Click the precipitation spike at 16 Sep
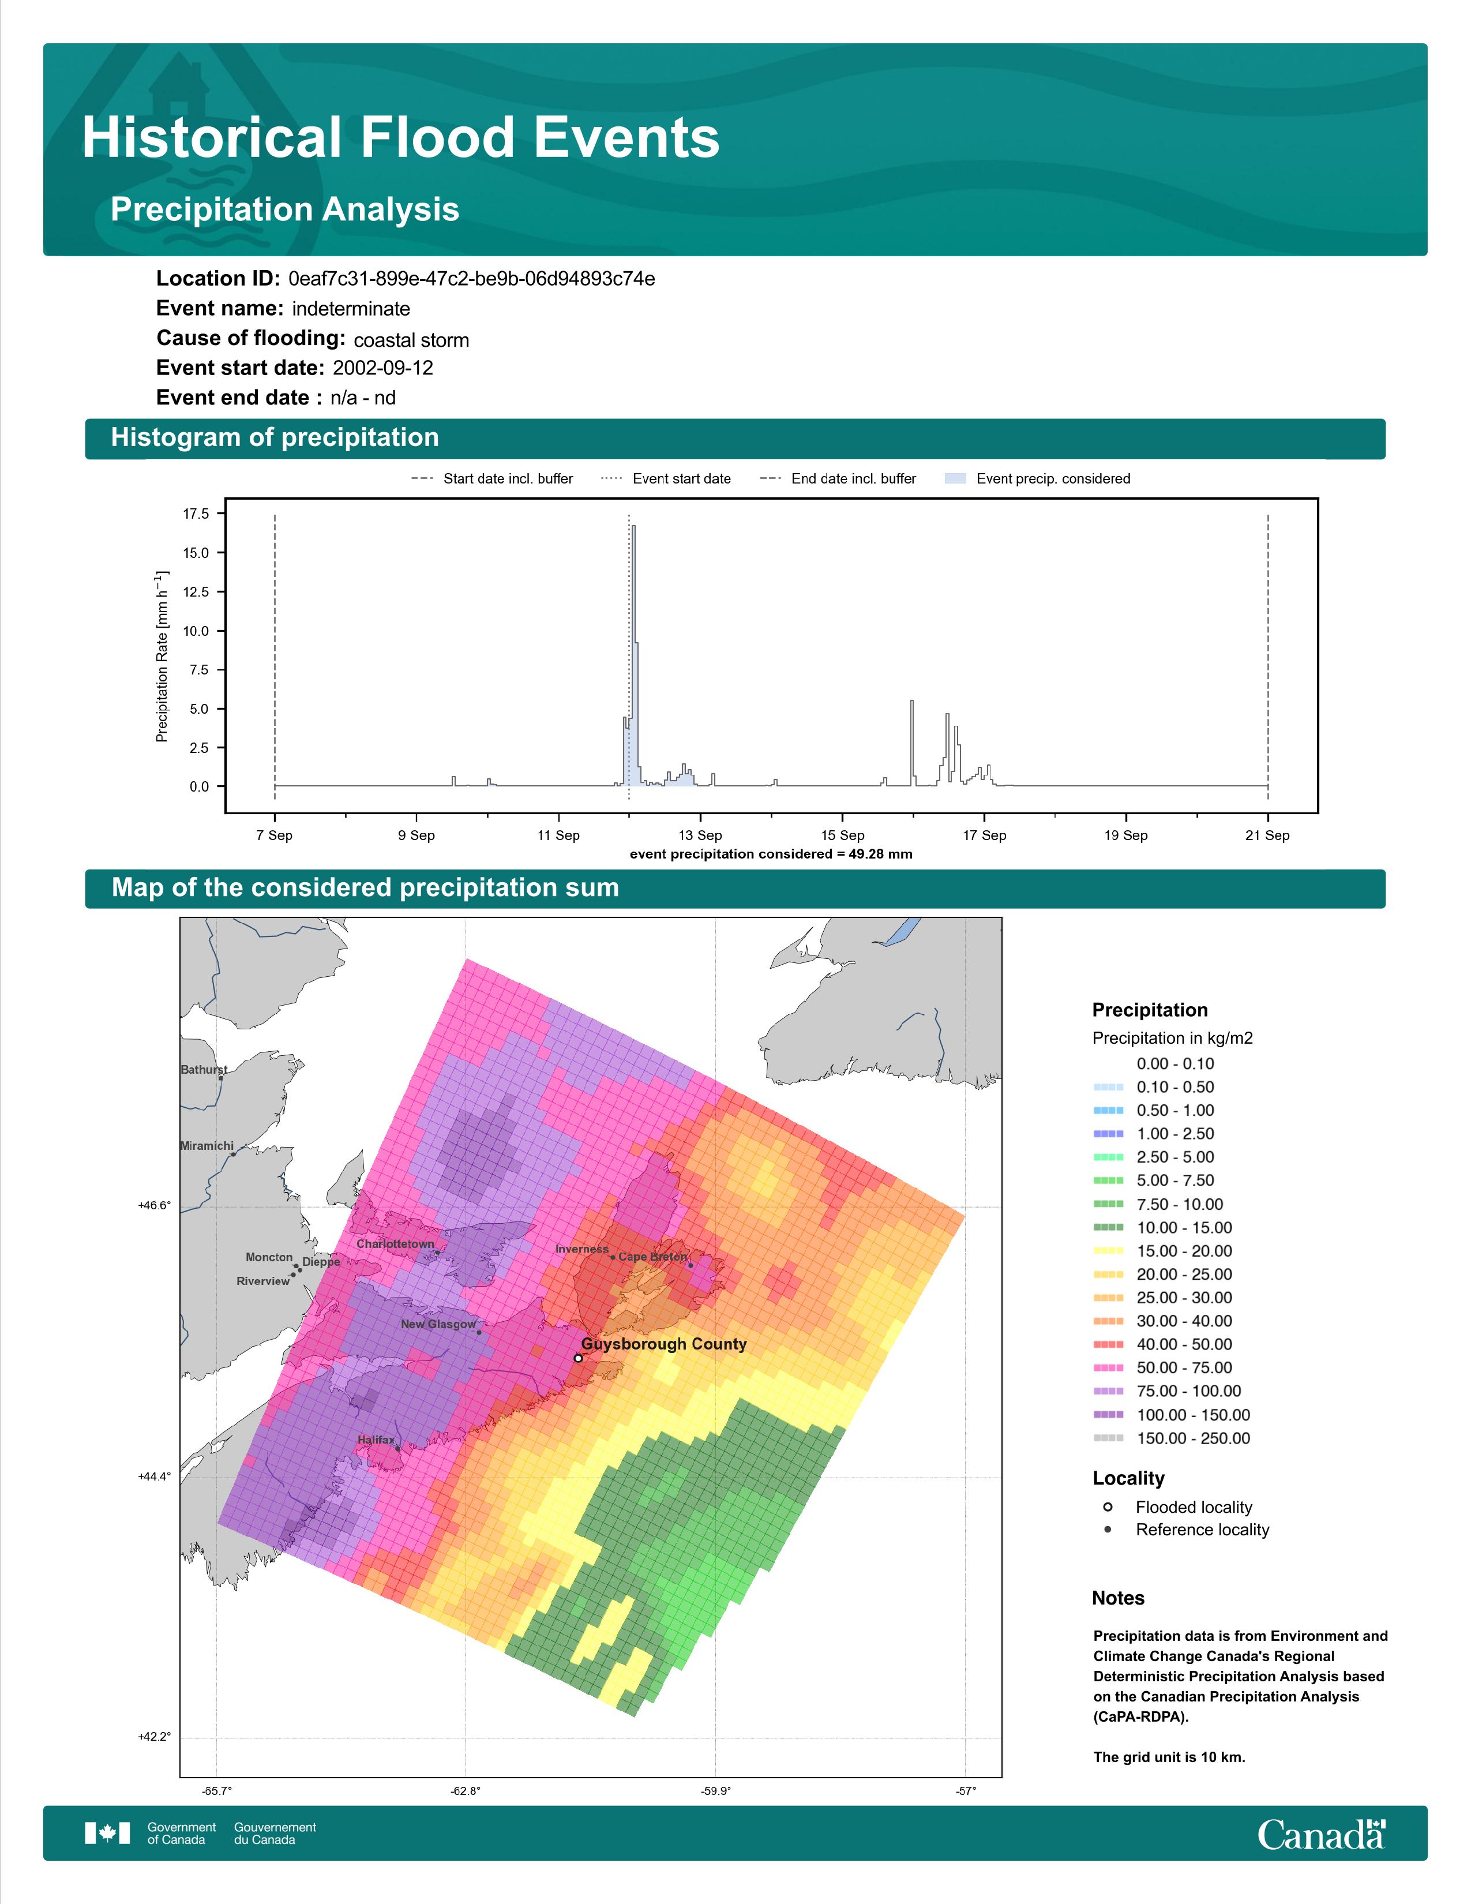This screenshot has width=1471, height=1904. 911,743
